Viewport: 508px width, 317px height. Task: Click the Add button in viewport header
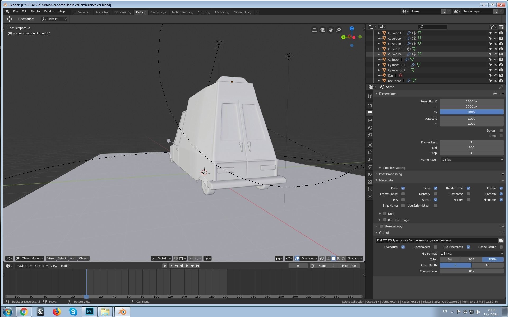click(72, 258)
